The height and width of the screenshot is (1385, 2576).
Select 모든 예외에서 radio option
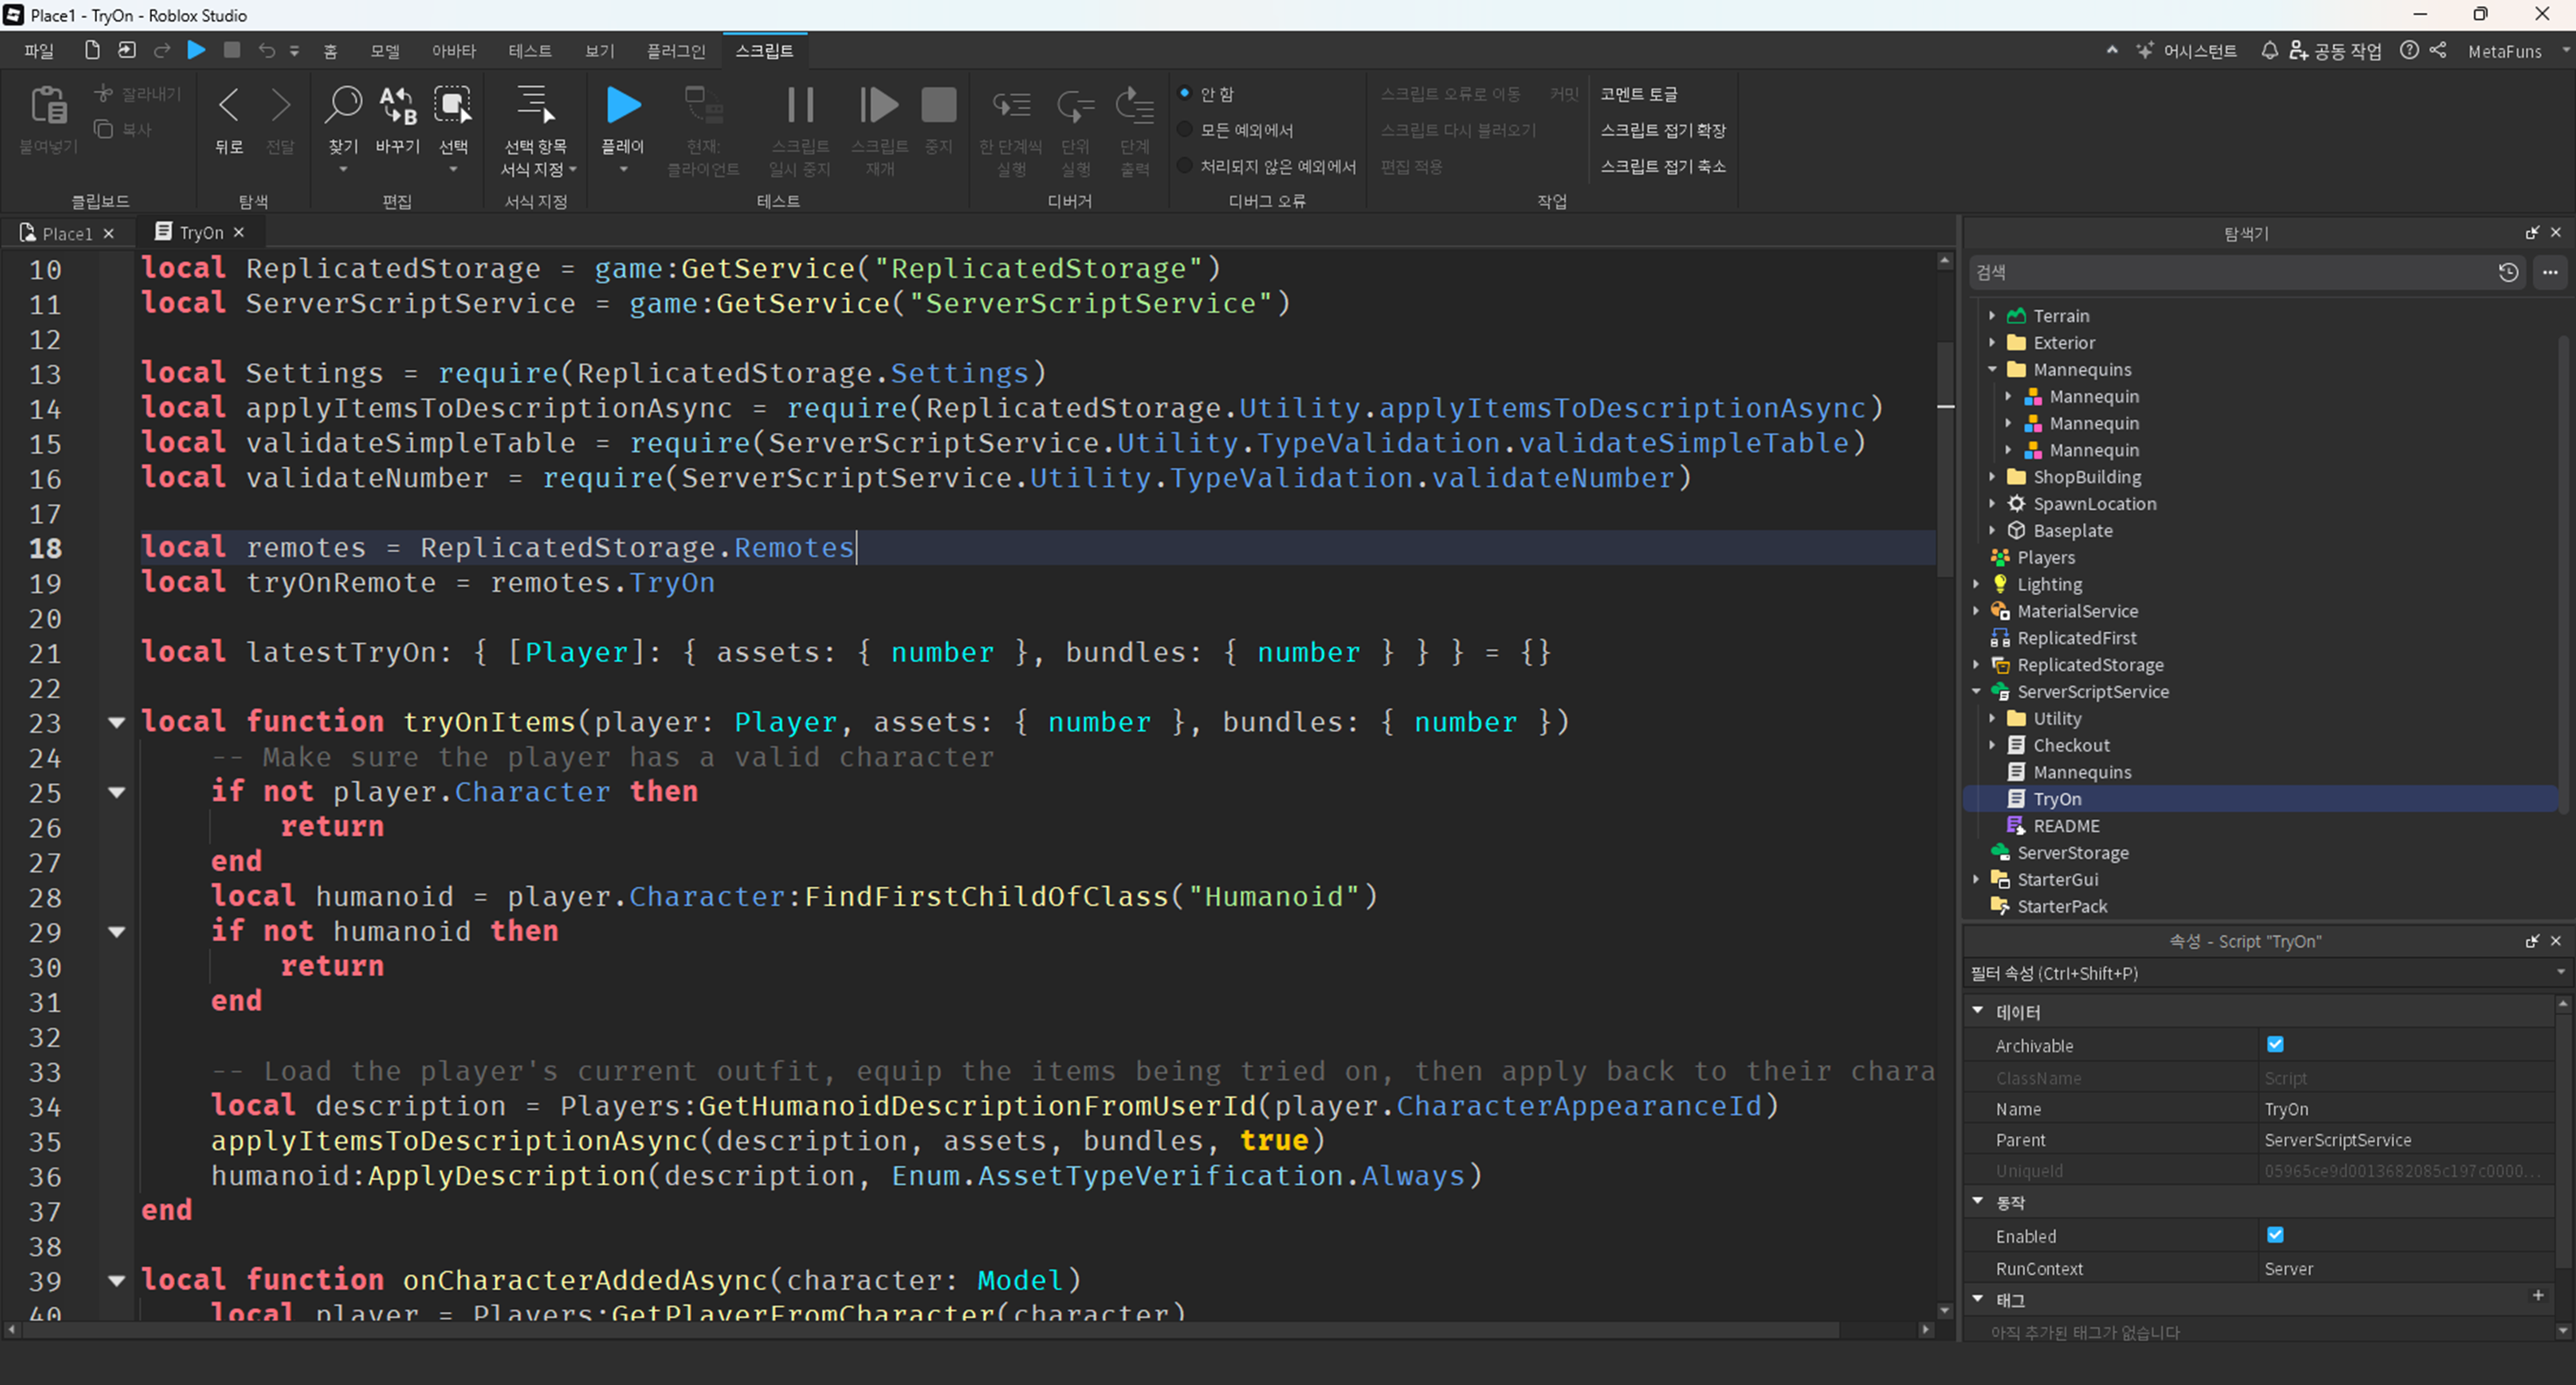1184,129
